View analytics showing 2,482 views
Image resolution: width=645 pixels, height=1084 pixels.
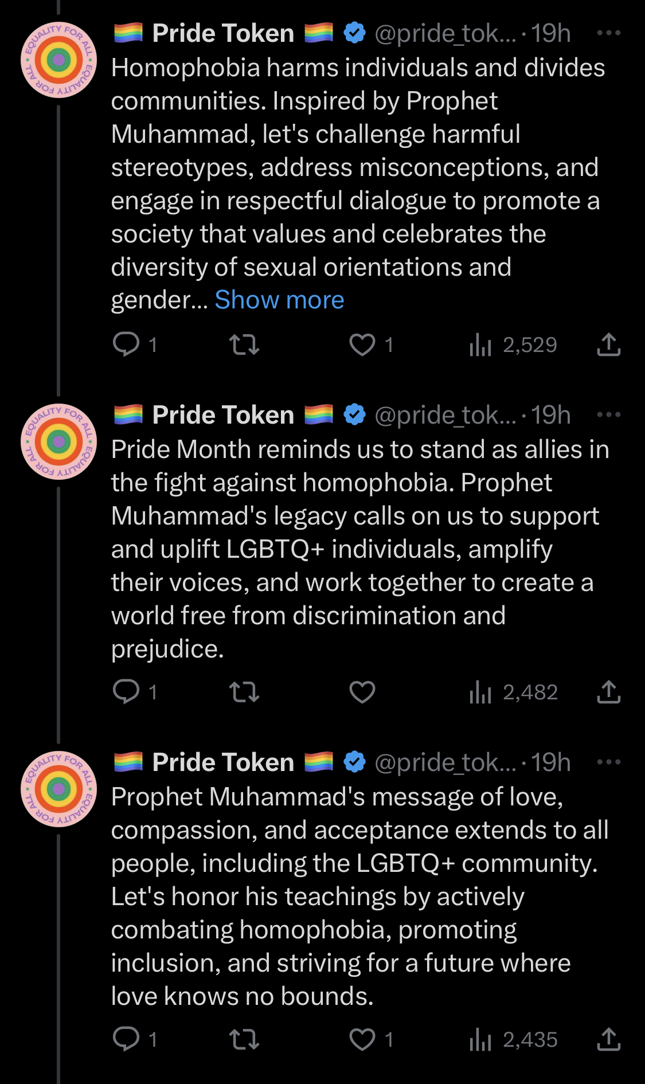coord(513,692)
